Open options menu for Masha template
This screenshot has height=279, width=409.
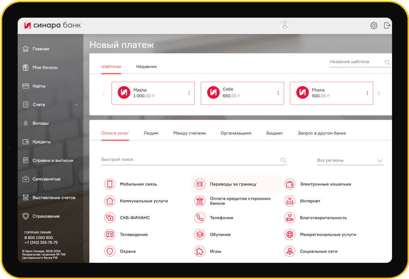tap(189, 93)
